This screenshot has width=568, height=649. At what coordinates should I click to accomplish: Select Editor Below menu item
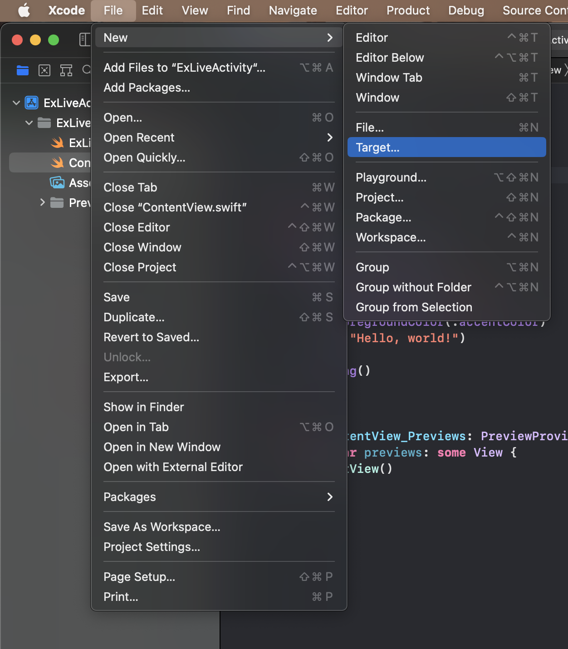pyautogui.click(x=446, y=58)
